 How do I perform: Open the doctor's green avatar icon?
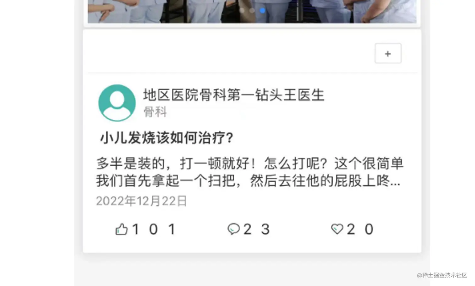coord(117,103)
